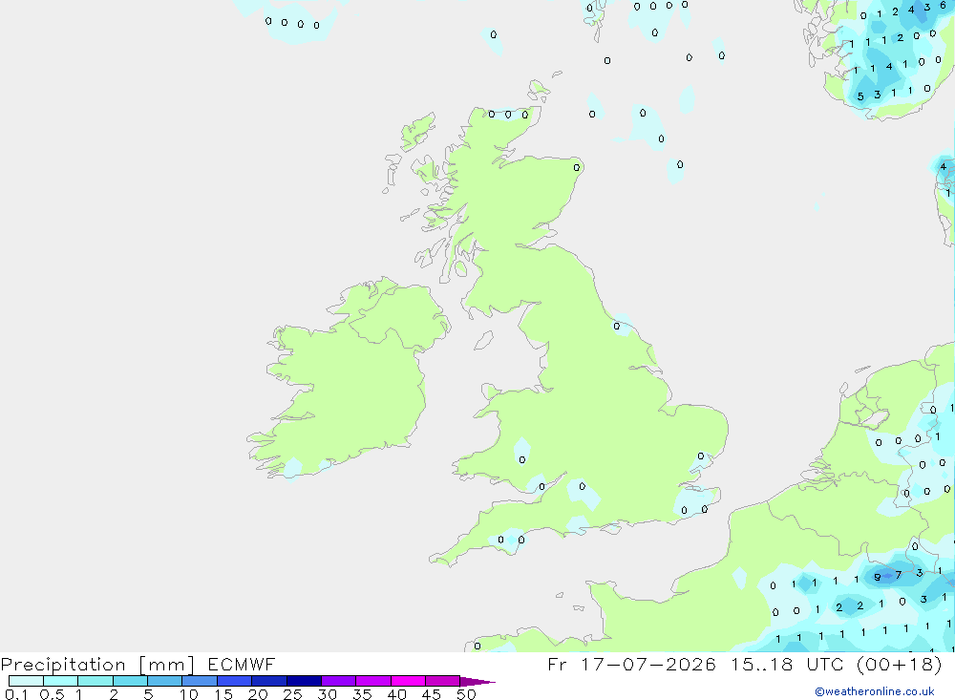Pick the 2–5 mm legend color swatch

click(x=130, y=681)
